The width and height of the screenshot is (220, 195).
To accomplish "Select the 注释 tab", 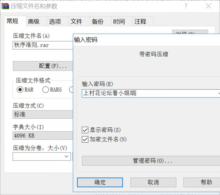I will [140, 21].
